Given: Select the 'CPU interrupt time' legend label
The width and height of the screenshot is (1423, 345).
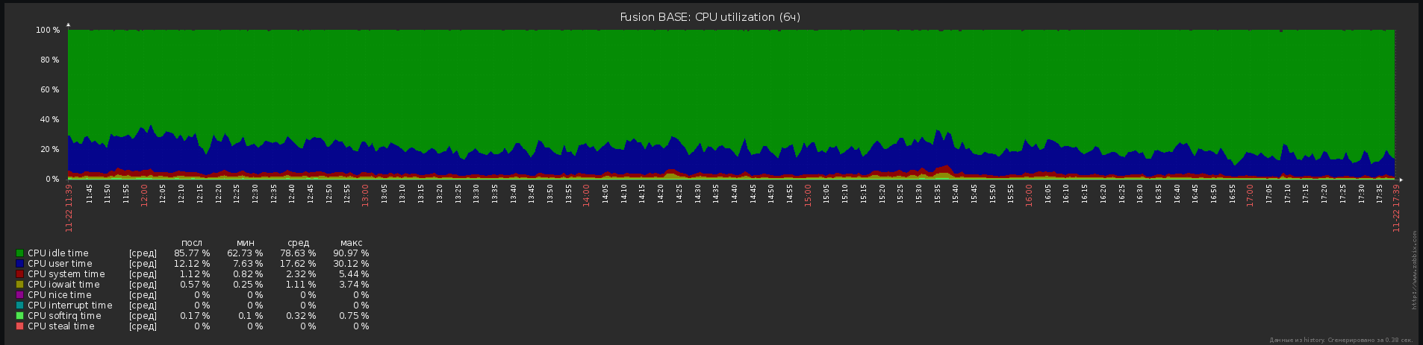Looking at the screenshot, I should pos(69,306).
